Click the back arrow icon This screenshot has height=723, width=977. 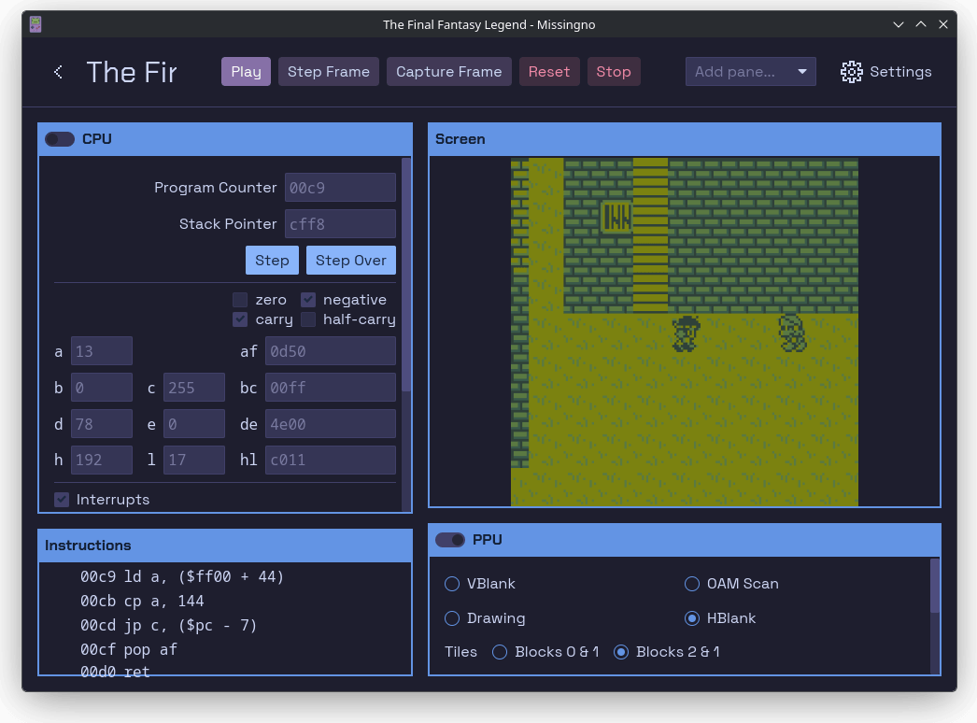click(58, 72)
